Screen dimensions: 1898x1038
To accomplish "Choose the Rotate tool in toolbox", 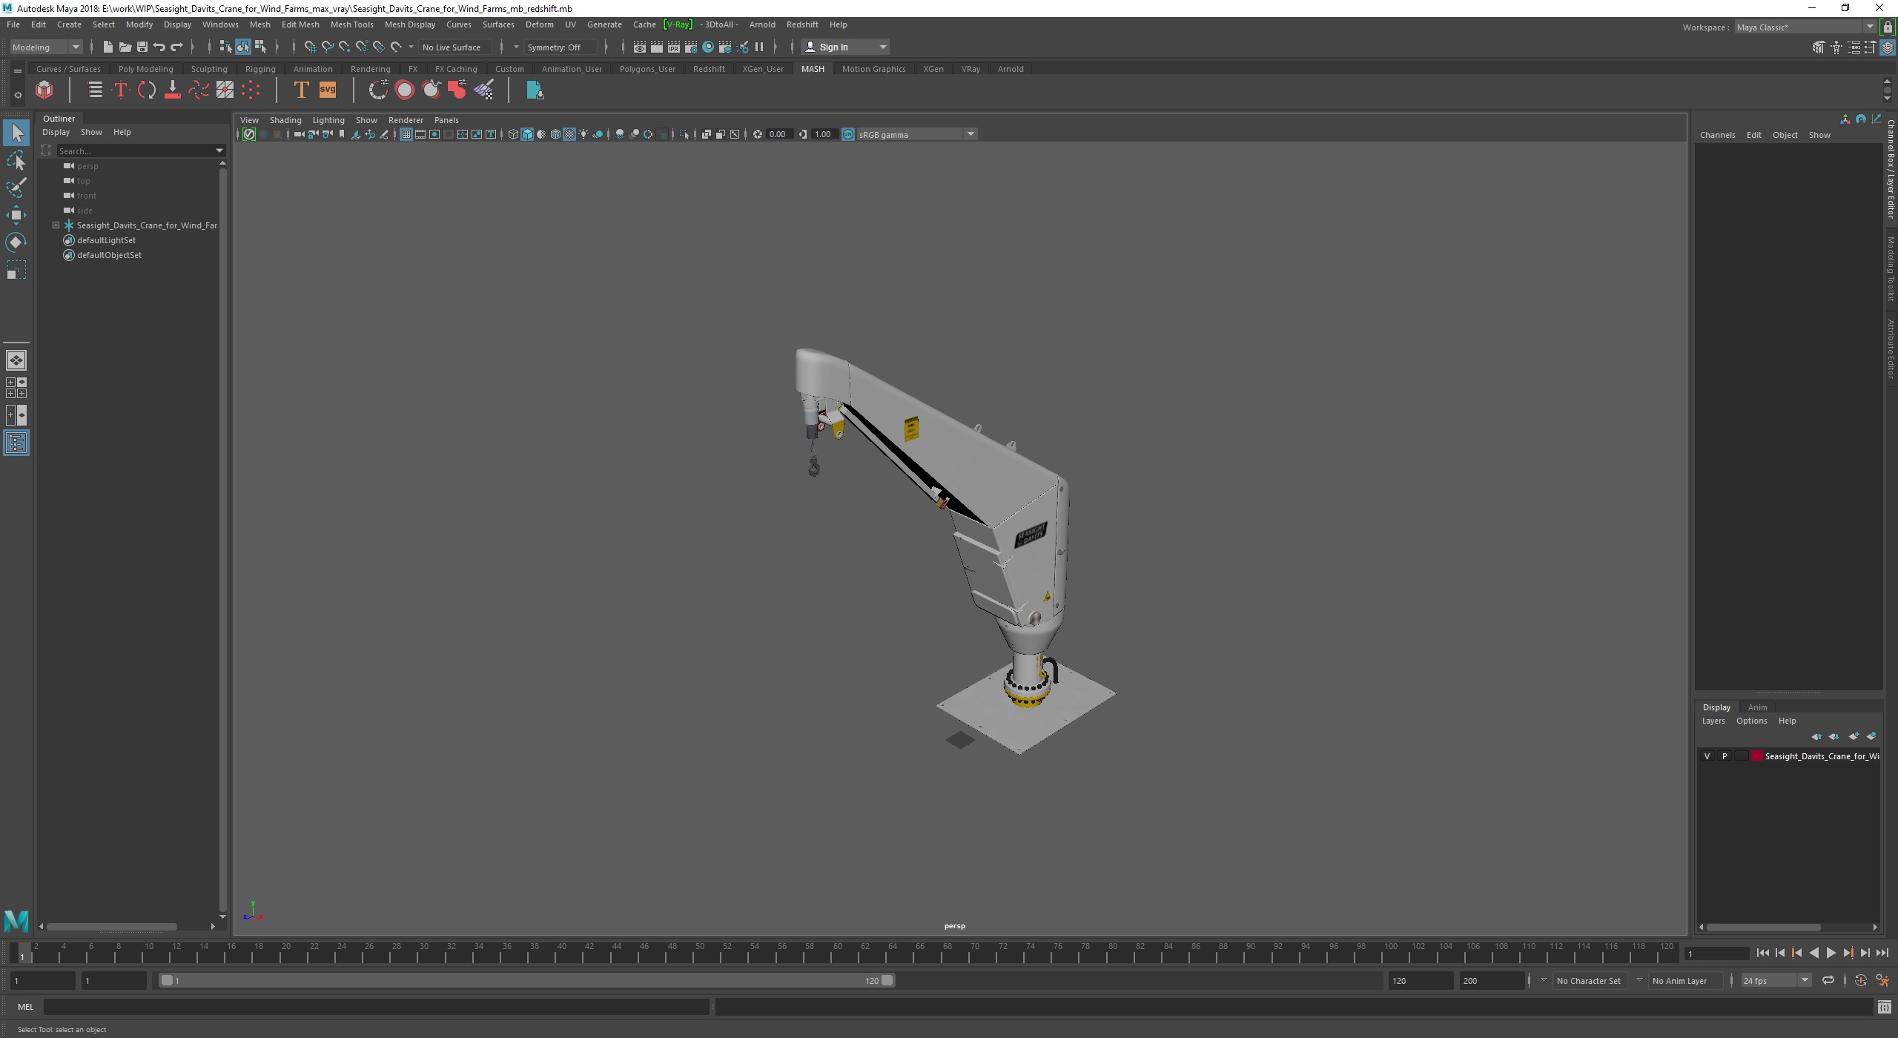I will [16, 242].
